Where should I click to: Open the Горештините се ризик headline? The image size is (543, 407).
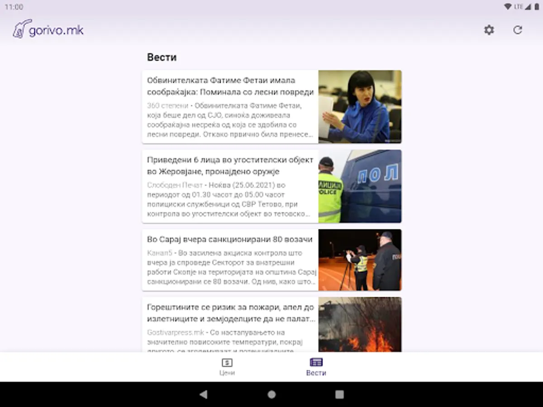[231, 313]
